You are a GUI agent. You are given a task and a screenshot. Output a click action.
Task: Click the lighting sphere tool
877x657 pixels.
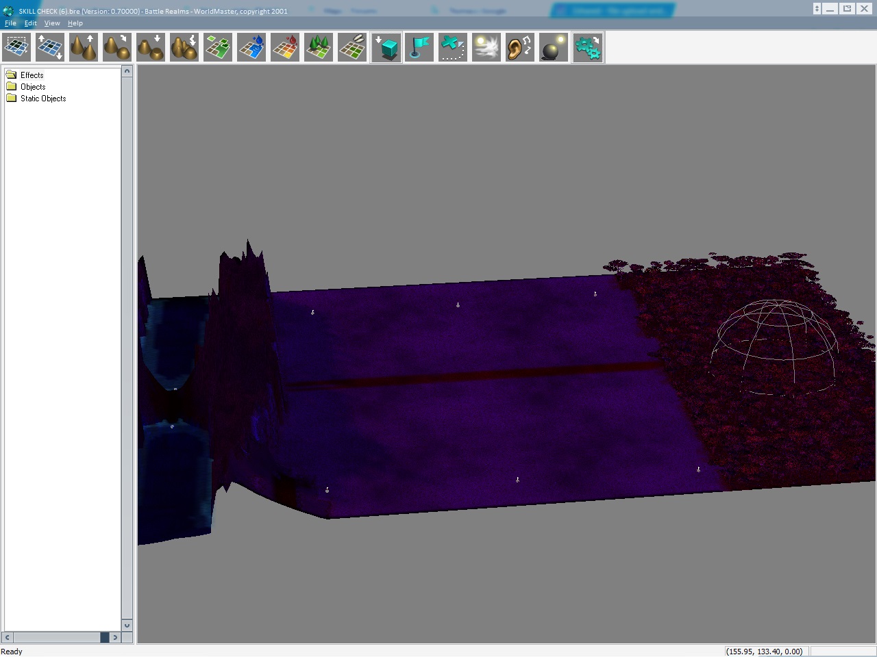[553, 48]
